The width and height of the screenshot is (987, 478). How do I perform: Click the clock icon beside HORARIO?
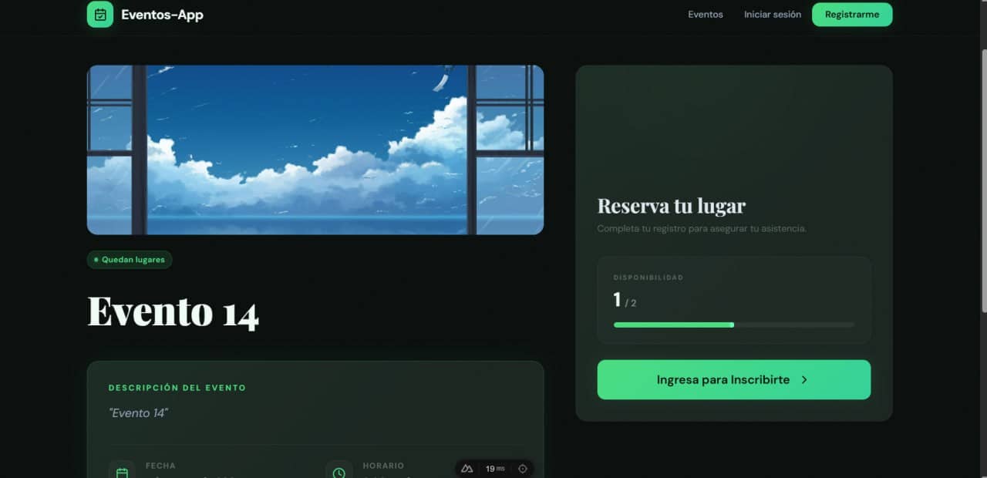tap(339, 472)
